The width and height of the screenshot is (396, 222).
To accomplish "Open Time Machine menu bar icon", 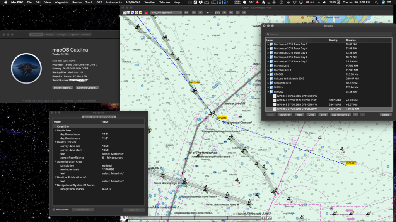I will pos(281,2).
